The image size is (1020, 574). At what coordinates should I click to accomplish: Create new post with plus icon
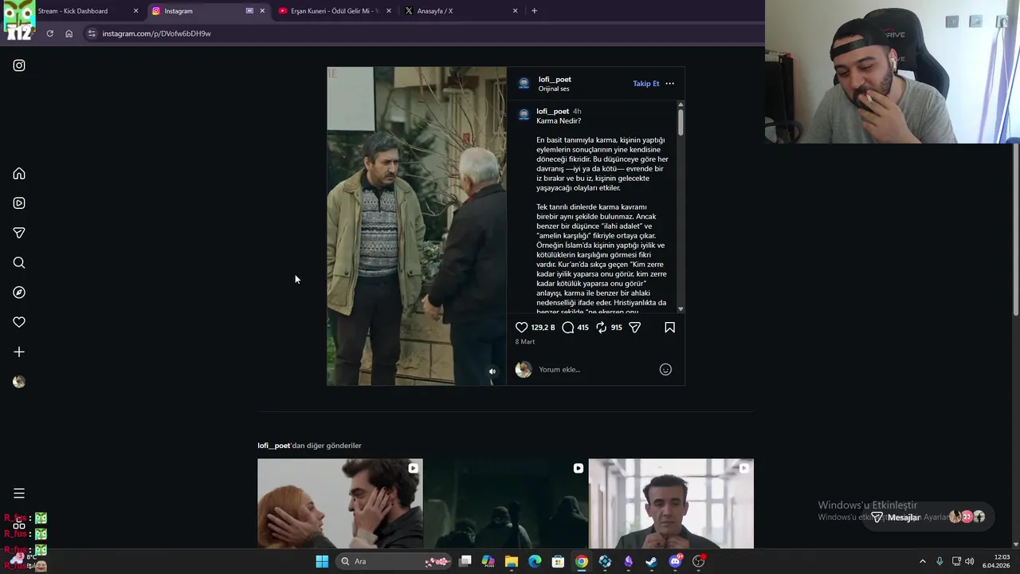click(x=19, y=352)
